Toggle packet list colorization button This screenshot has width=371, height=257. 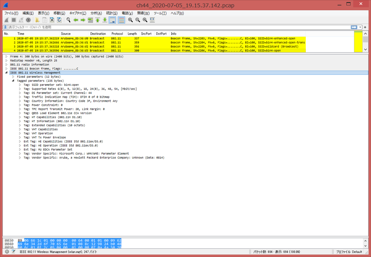pyautogui.click(x=121, y=20)
